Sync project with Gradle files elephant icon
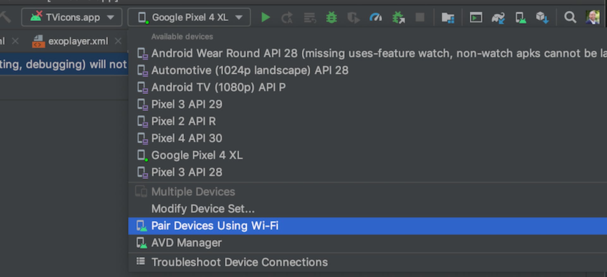This screenshot has height=277, width=607. pyautogui.click(x=498, y=18)
